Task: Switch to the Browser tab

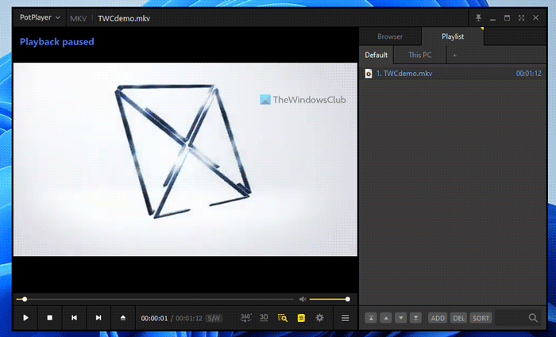Action: coord(390,36)
